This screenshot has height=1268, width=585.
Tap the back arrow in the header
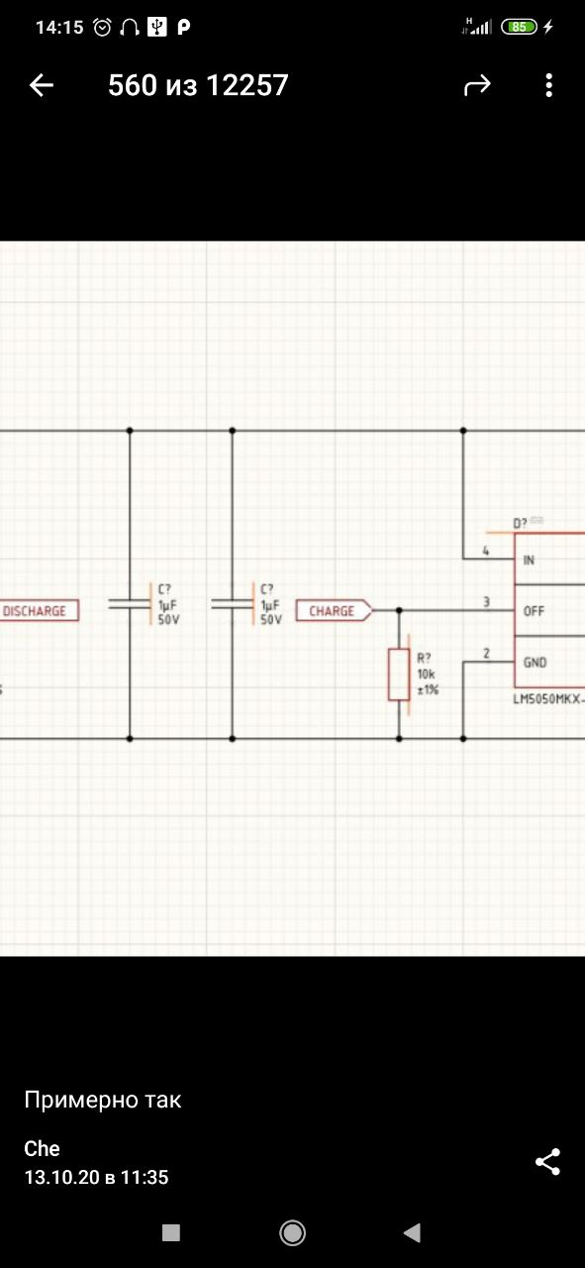41,85
